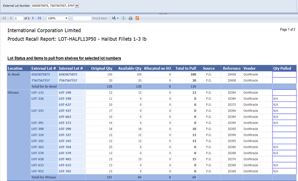Print the report
Viewport: 298px width, 181px height.
pos(130,18)
